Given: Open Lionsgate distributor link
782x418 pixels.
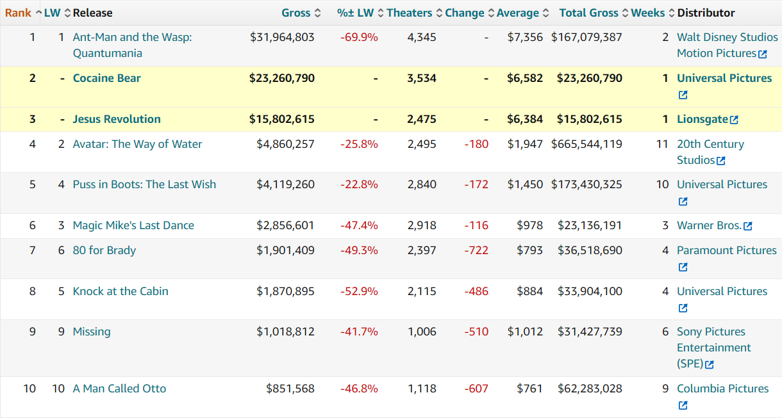Looking at the screenshot, I should (x=703, y=119).
